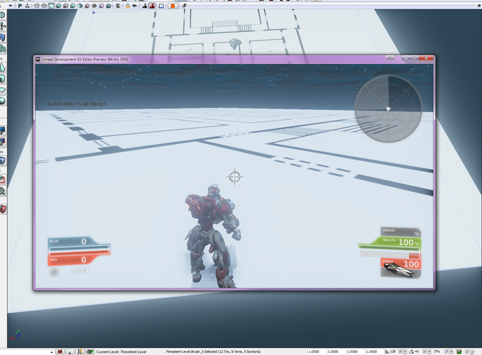Open status bar leftmost dropdown arrow
The image size is (482, 355).
(x=52, y=352)
